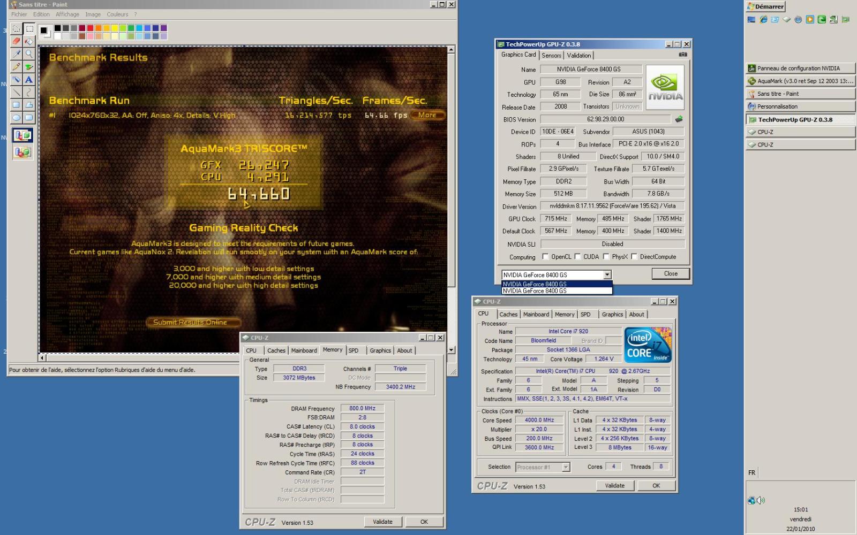Select the Rounded rectangle tool in Paint
Viewport: 857px width, 535px height.
pos(29,118)
